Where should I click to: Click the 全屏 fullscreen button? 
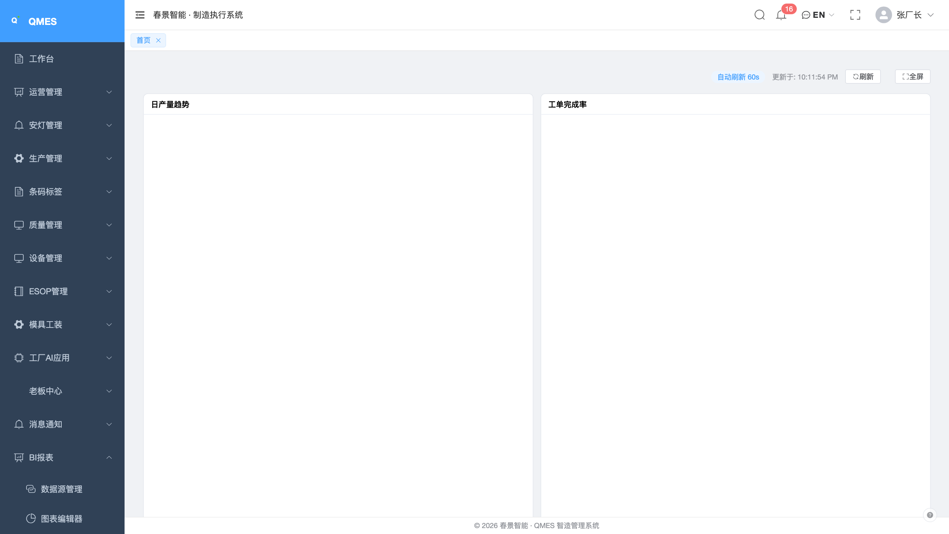coord(913,77)
